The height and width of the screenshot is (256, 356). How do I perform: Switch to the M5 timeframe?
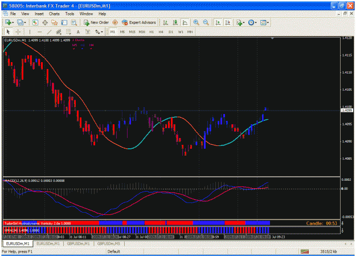tap(122, 32)
